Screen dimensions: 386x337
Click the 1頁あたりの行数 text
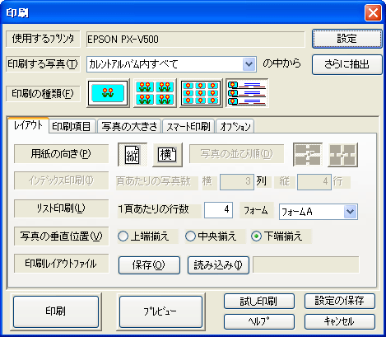154,209
